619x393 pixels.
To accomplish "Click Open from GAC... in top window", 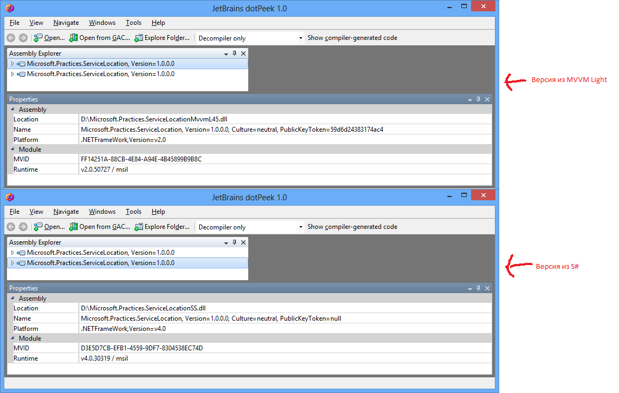I will pyautogui.click(x=99, y=38).
